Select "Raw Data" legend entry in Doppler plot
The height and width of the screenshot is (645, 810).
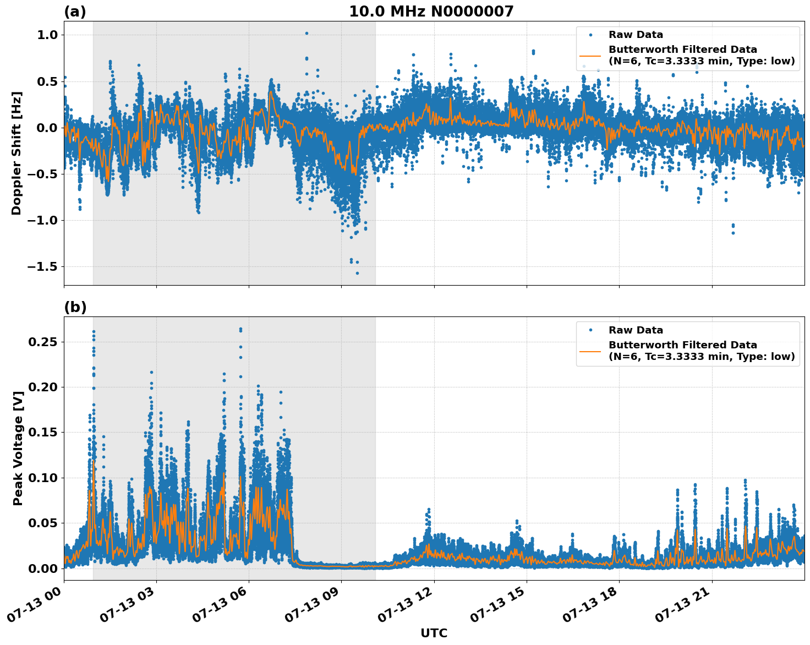click(636, 35)
